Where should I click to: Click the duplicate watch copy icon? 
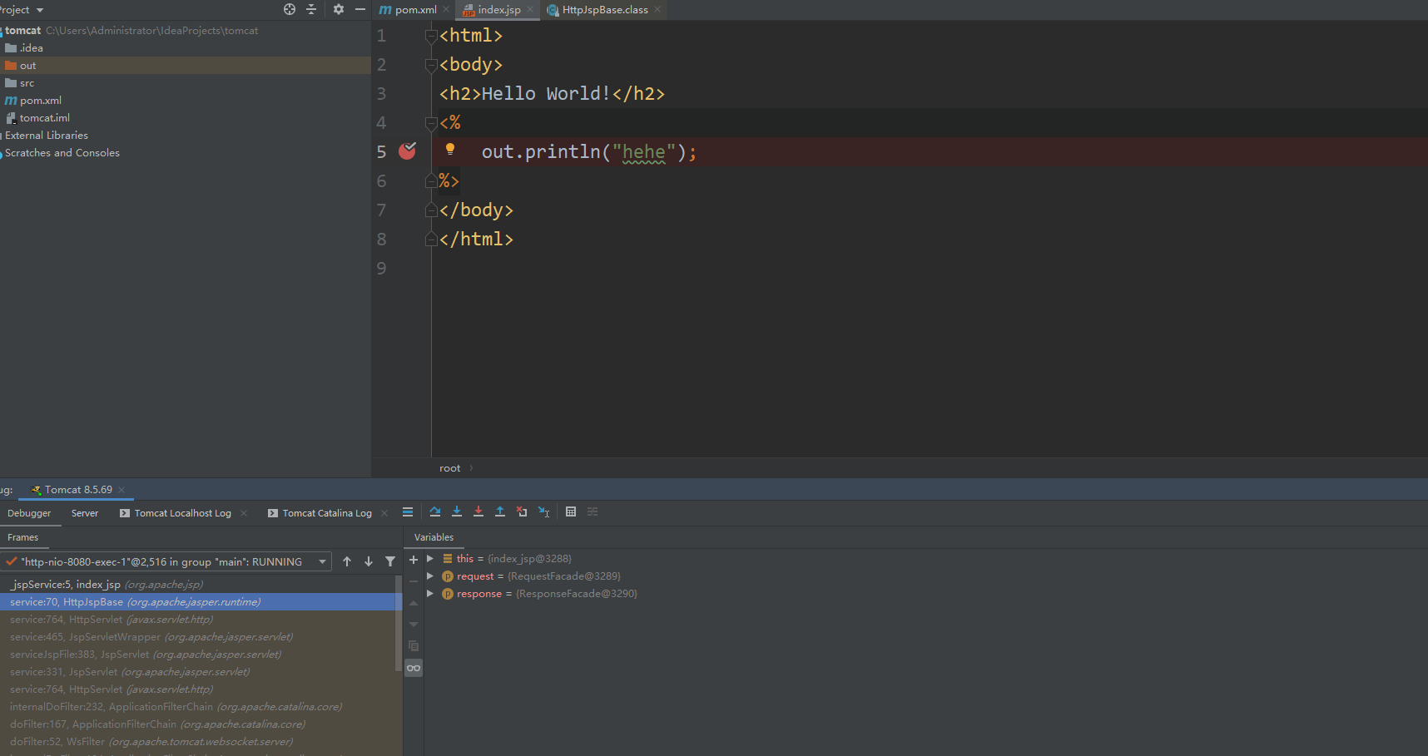pyautogui.click(x=414, y=646)
